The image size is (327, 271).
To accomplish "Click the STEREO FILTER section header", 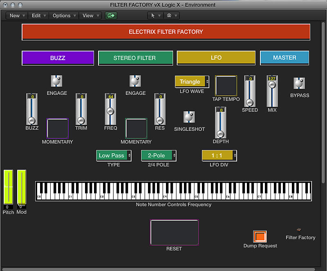I will (135, 58).
